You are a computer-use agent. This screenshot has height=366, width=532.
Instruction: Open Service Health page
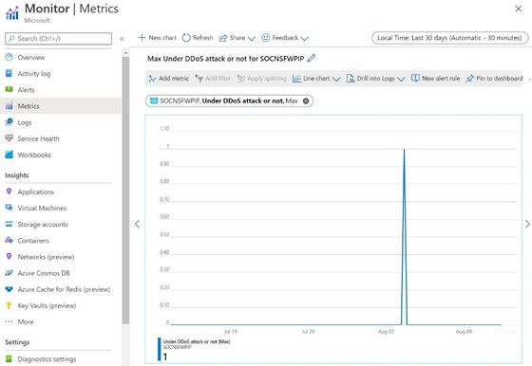[38, 138]
